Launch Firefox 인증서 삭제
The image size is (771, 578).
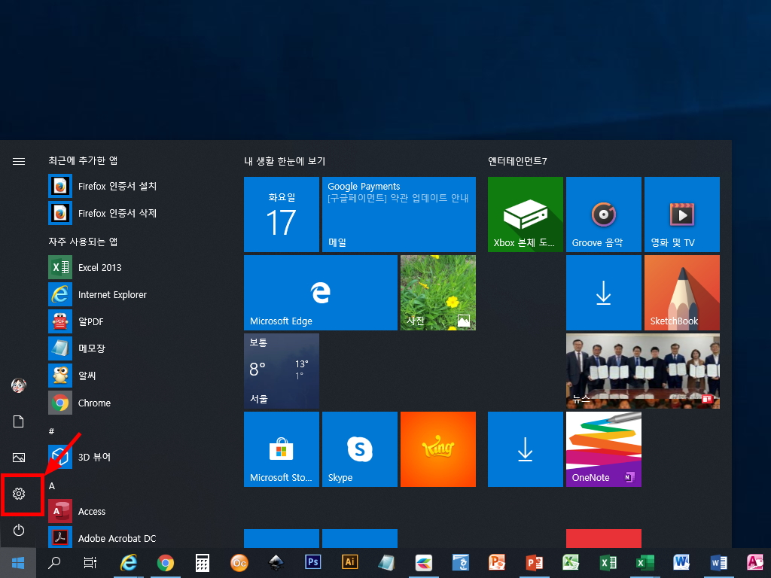(x=103, y=213)
